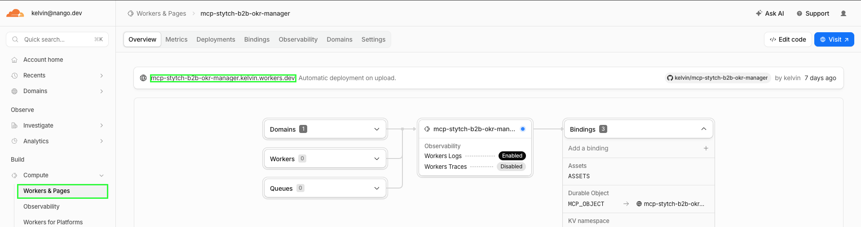Viewport: 861px width, 227px height.
Task: Focus the Quick search field
Action: coord(57,39)
